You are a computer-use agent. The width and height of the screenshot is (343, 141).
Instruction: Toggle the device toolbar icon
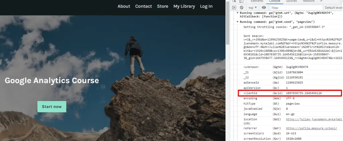click(242, 1)
